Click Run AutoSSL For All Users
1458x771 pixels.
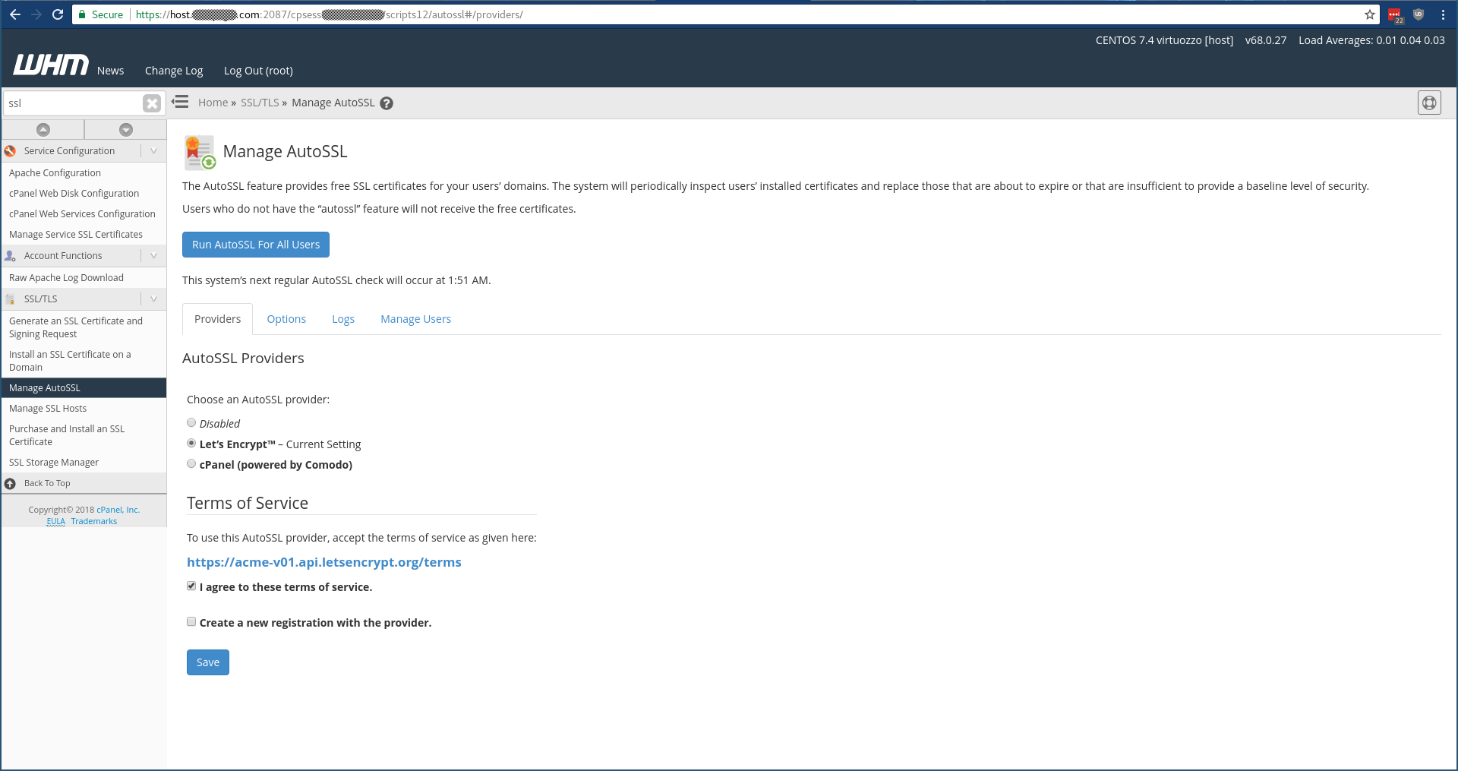coord(256,245)
